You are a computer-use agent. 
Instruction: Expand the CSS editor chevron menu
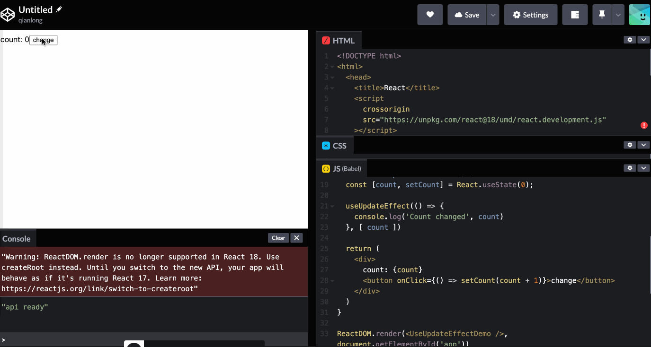coord(643,145)
